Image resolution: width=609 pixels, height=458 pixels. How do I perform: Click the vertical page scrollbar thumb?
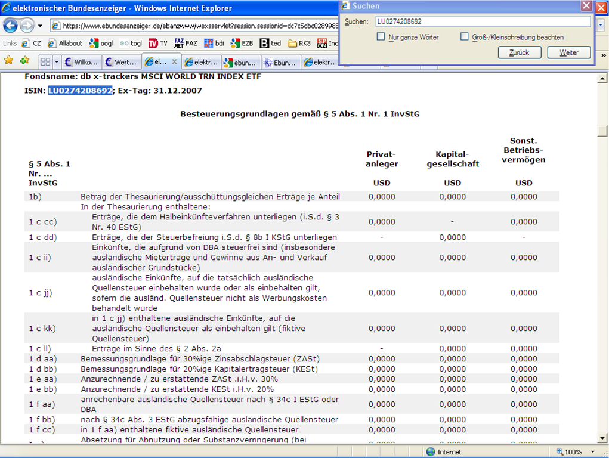(x=603, y=131)
